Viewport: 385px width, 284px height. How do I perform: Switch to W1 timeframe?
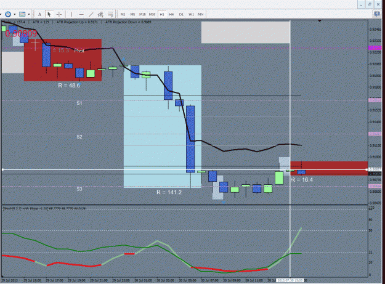pos(191,15)
